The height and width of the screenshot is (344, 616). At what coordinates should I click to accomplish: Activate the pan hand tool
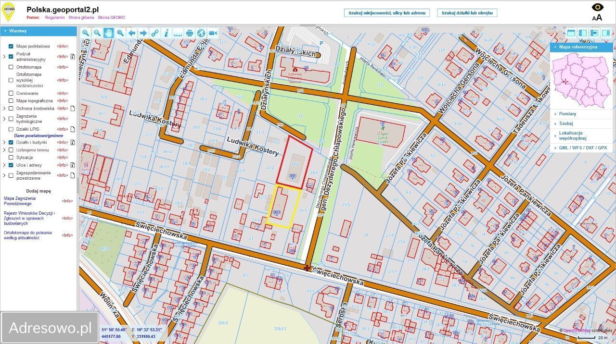pos(109,33)
